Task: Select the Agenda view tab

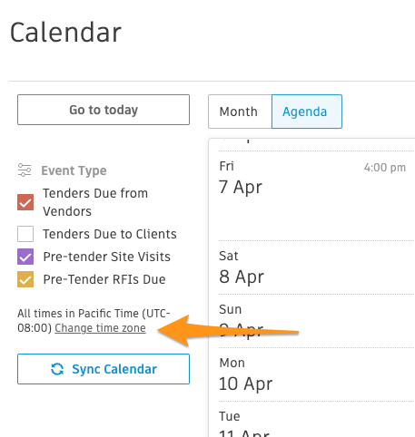Action: point(307,112)
